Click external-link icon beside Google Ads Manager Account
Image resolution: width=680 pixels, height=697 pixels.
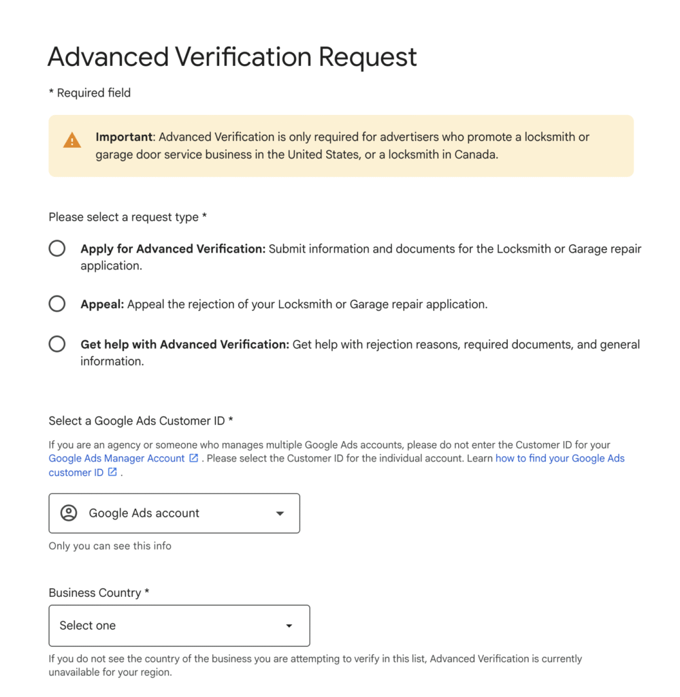pos(194,458)
